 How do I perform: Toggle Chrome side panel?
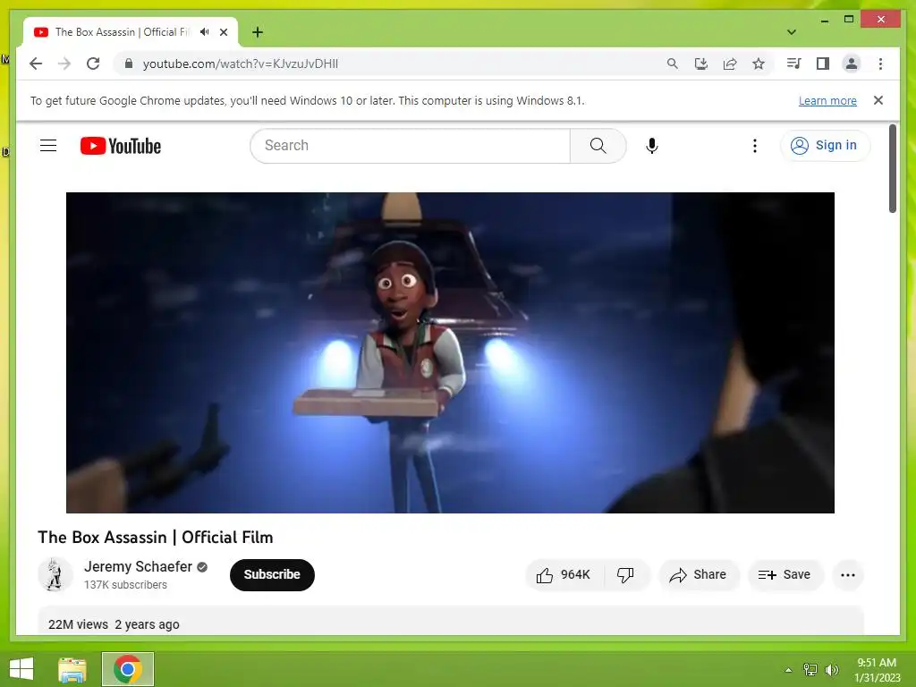[x=823, y=64]
